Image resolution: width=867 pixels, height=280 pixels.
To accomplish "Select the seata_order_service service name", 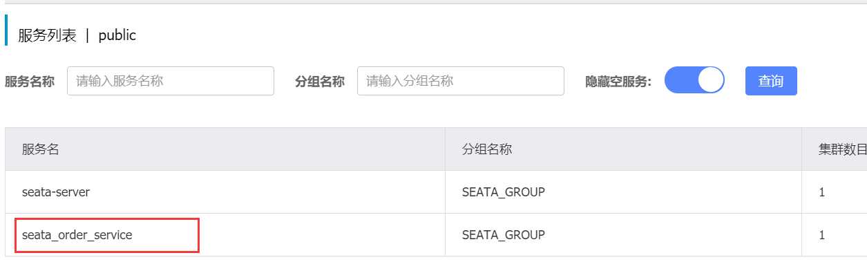I will click(x=77, y=235).
